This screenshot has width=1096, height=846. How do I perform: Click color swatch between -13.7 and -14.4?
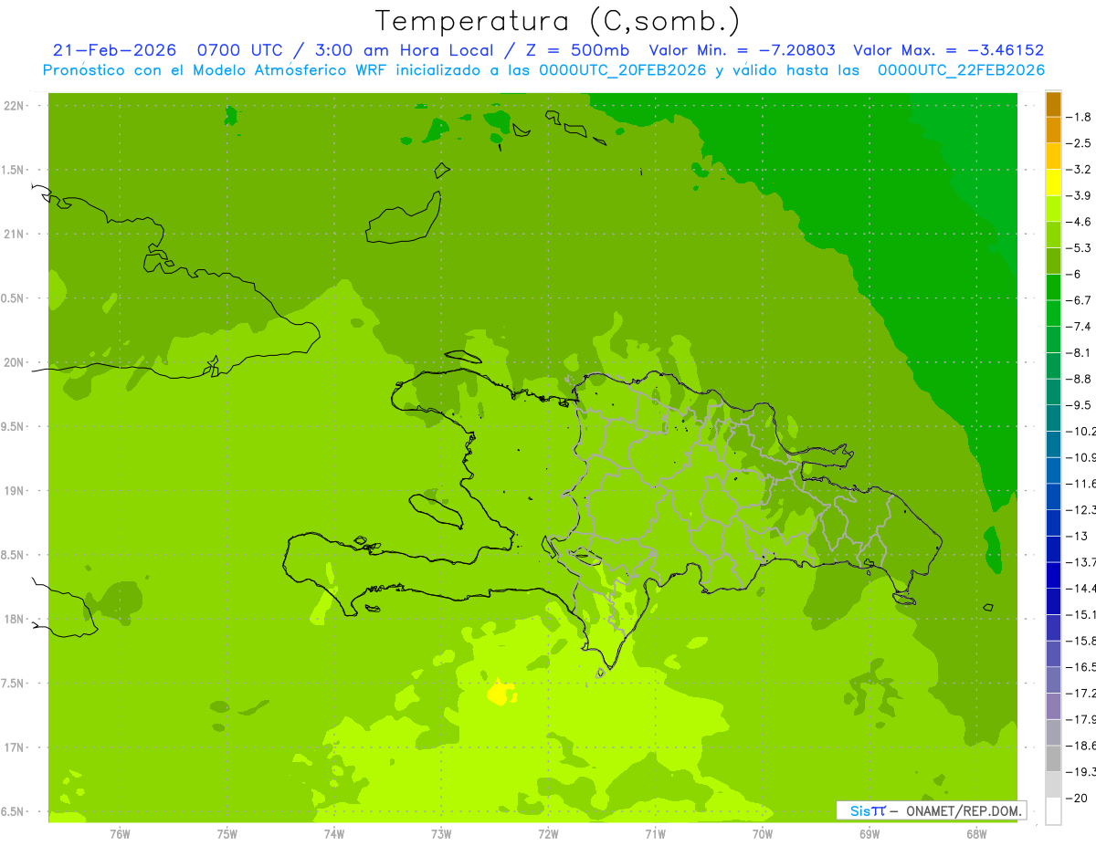coord(1053,575)
